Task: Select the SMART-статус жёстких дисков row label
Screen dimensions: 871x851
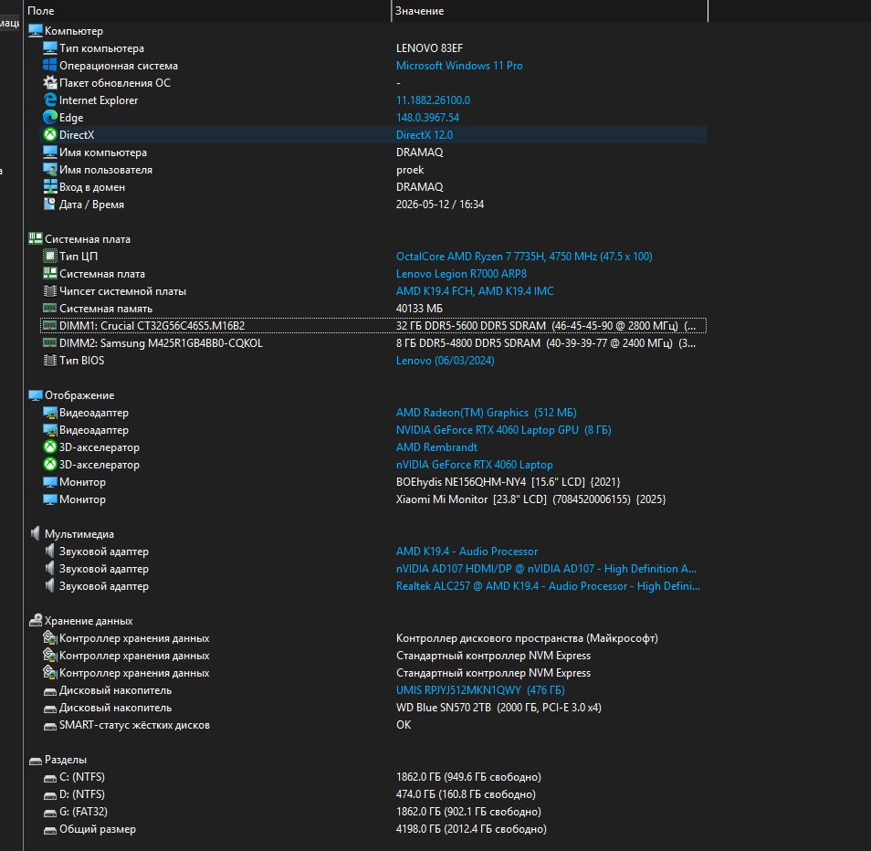Action: [134, 725]
